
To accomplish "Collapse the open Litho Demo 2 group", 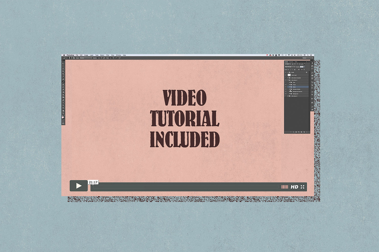I will (x=288, y=80).
